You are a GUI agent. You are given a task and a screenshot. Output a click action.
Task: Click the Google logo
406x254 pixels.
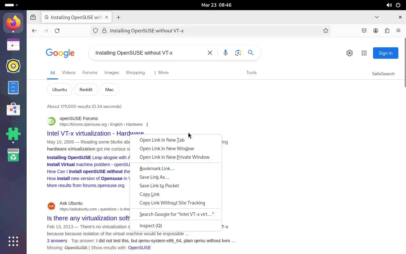coord(60,53)
